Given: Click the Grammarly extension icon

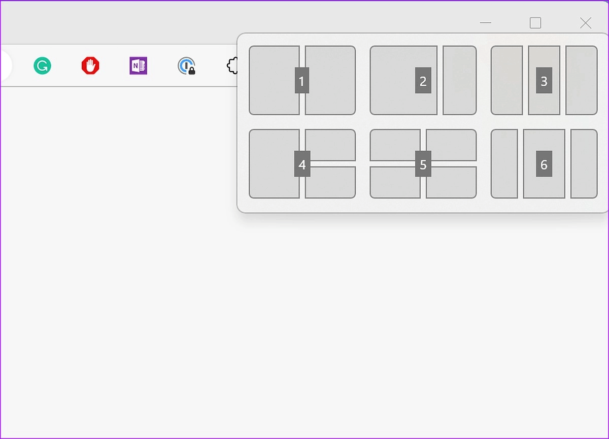Looking at the screenshot, I should tap(43, 66).
